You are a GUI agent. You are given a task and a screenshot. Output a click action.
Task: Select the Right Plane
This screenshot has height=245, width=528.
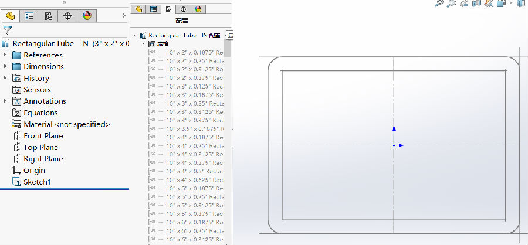(38, 159)
